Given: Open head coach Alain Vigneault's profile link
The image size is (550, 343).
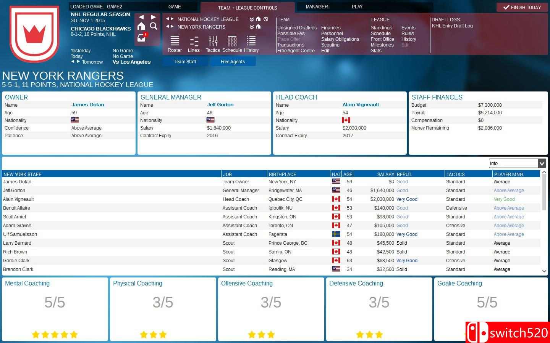Looking at the screenshot, I should (x=361, y=105).
